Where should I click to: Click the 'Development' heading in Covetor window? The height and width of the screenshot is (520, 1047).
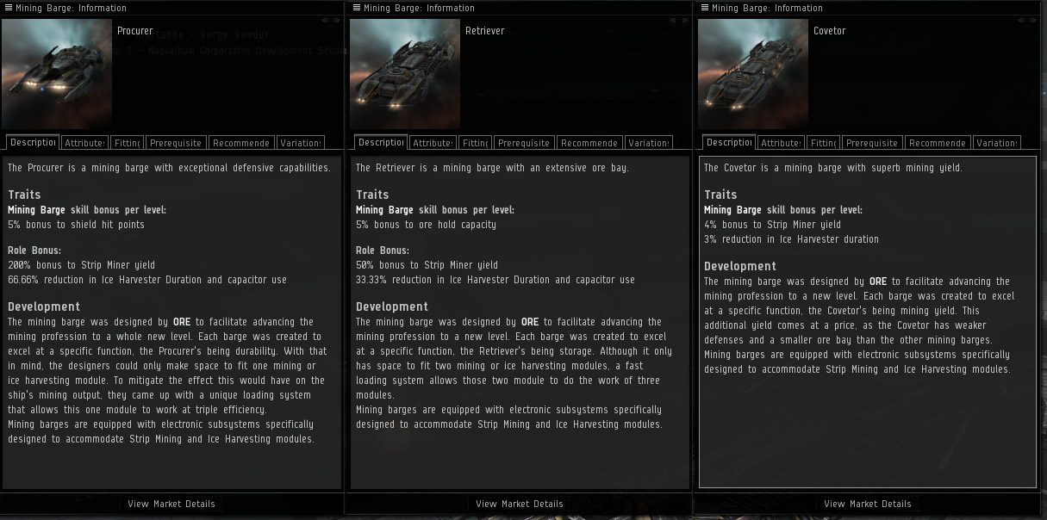[x=740, y=266]
